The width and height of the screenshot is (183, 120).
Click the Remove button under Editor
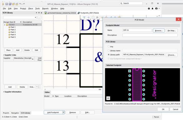(72, 113)
